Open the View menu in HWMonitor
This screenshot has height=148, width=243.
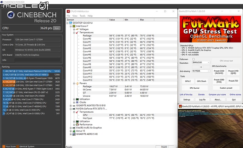tap(75, 16)
